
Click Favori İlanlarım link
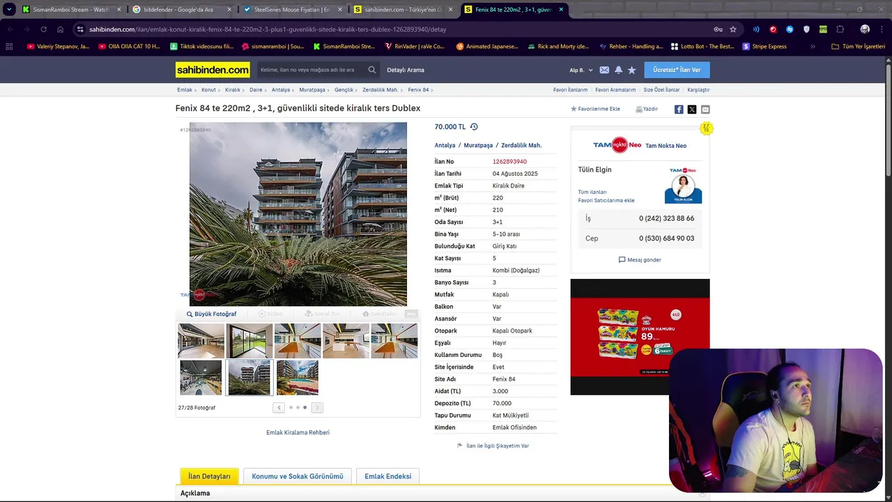[x=570, y=90]
